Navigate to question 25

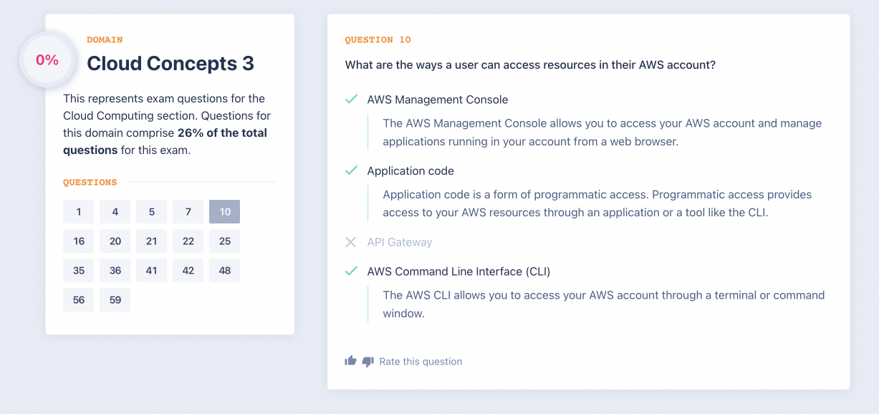coord(224,241)
